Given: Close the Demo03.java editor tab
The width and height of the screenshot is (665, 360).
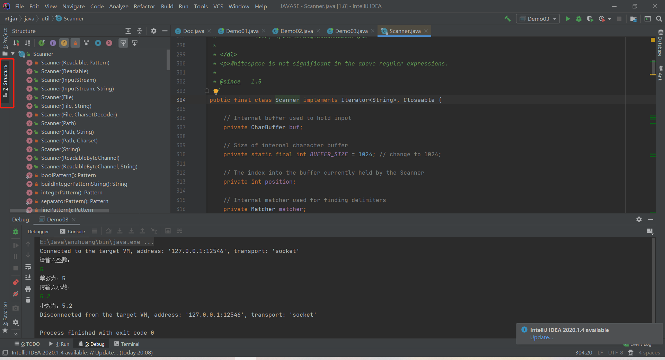Looking at the screenshot, I should point(373,31).
